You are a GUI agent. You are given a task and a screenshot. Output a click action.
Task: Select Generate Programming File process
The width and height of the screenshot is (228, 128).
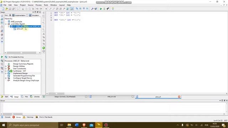(24, 76)
